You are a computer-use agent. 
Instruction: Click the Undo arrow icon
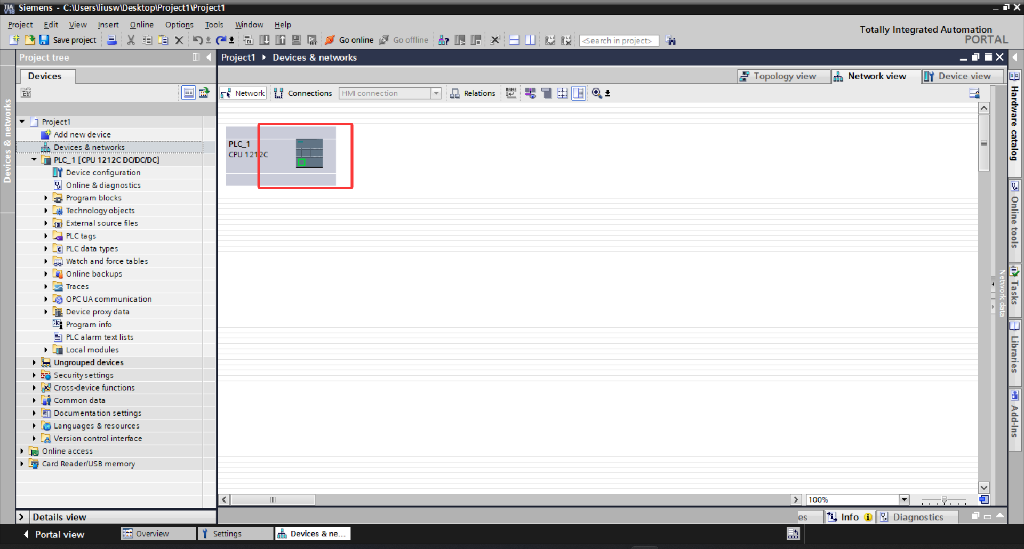[x=197, y=40]
